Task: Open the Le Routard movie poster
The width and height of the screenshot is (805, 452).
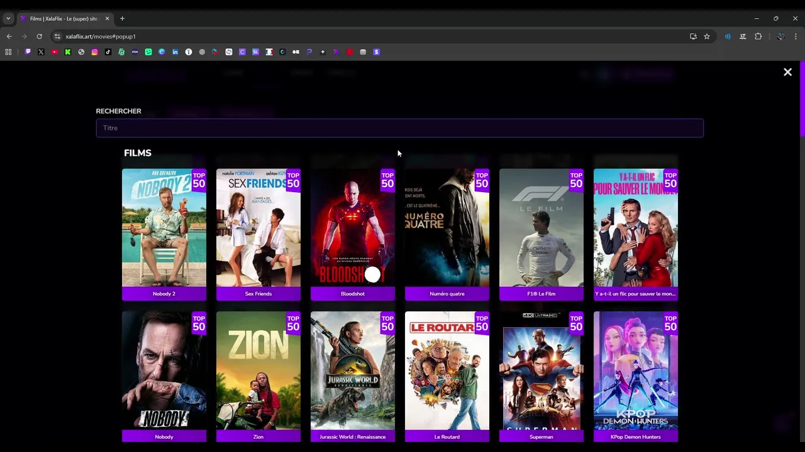Action: pos(447,371)
